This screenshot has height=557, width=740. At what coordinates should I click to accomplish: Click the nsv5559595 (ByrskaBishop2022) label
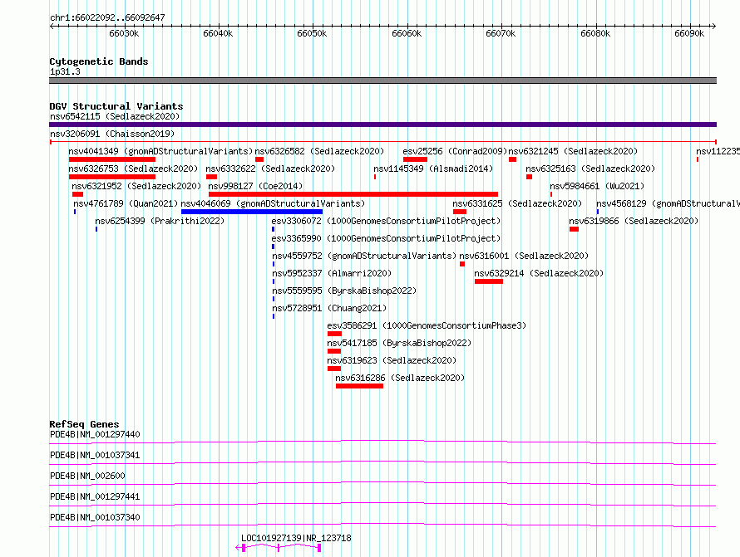[x=344, y=291]
